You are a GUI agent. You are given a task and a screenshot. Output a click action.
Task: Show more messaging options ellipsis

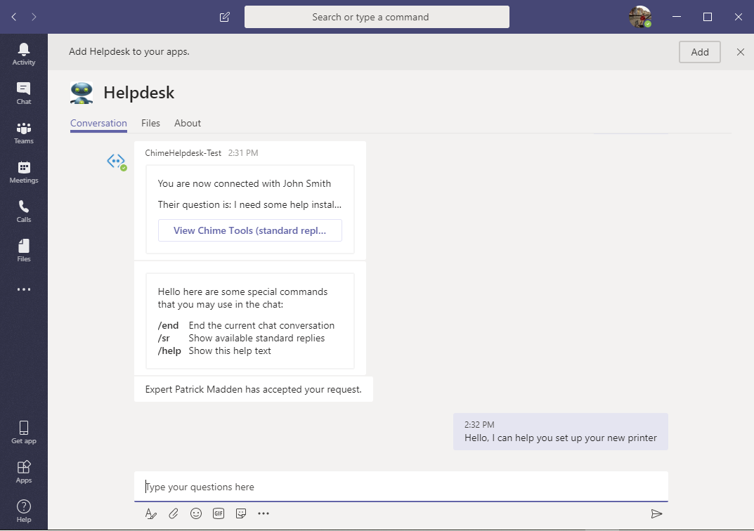coord(264,513)
